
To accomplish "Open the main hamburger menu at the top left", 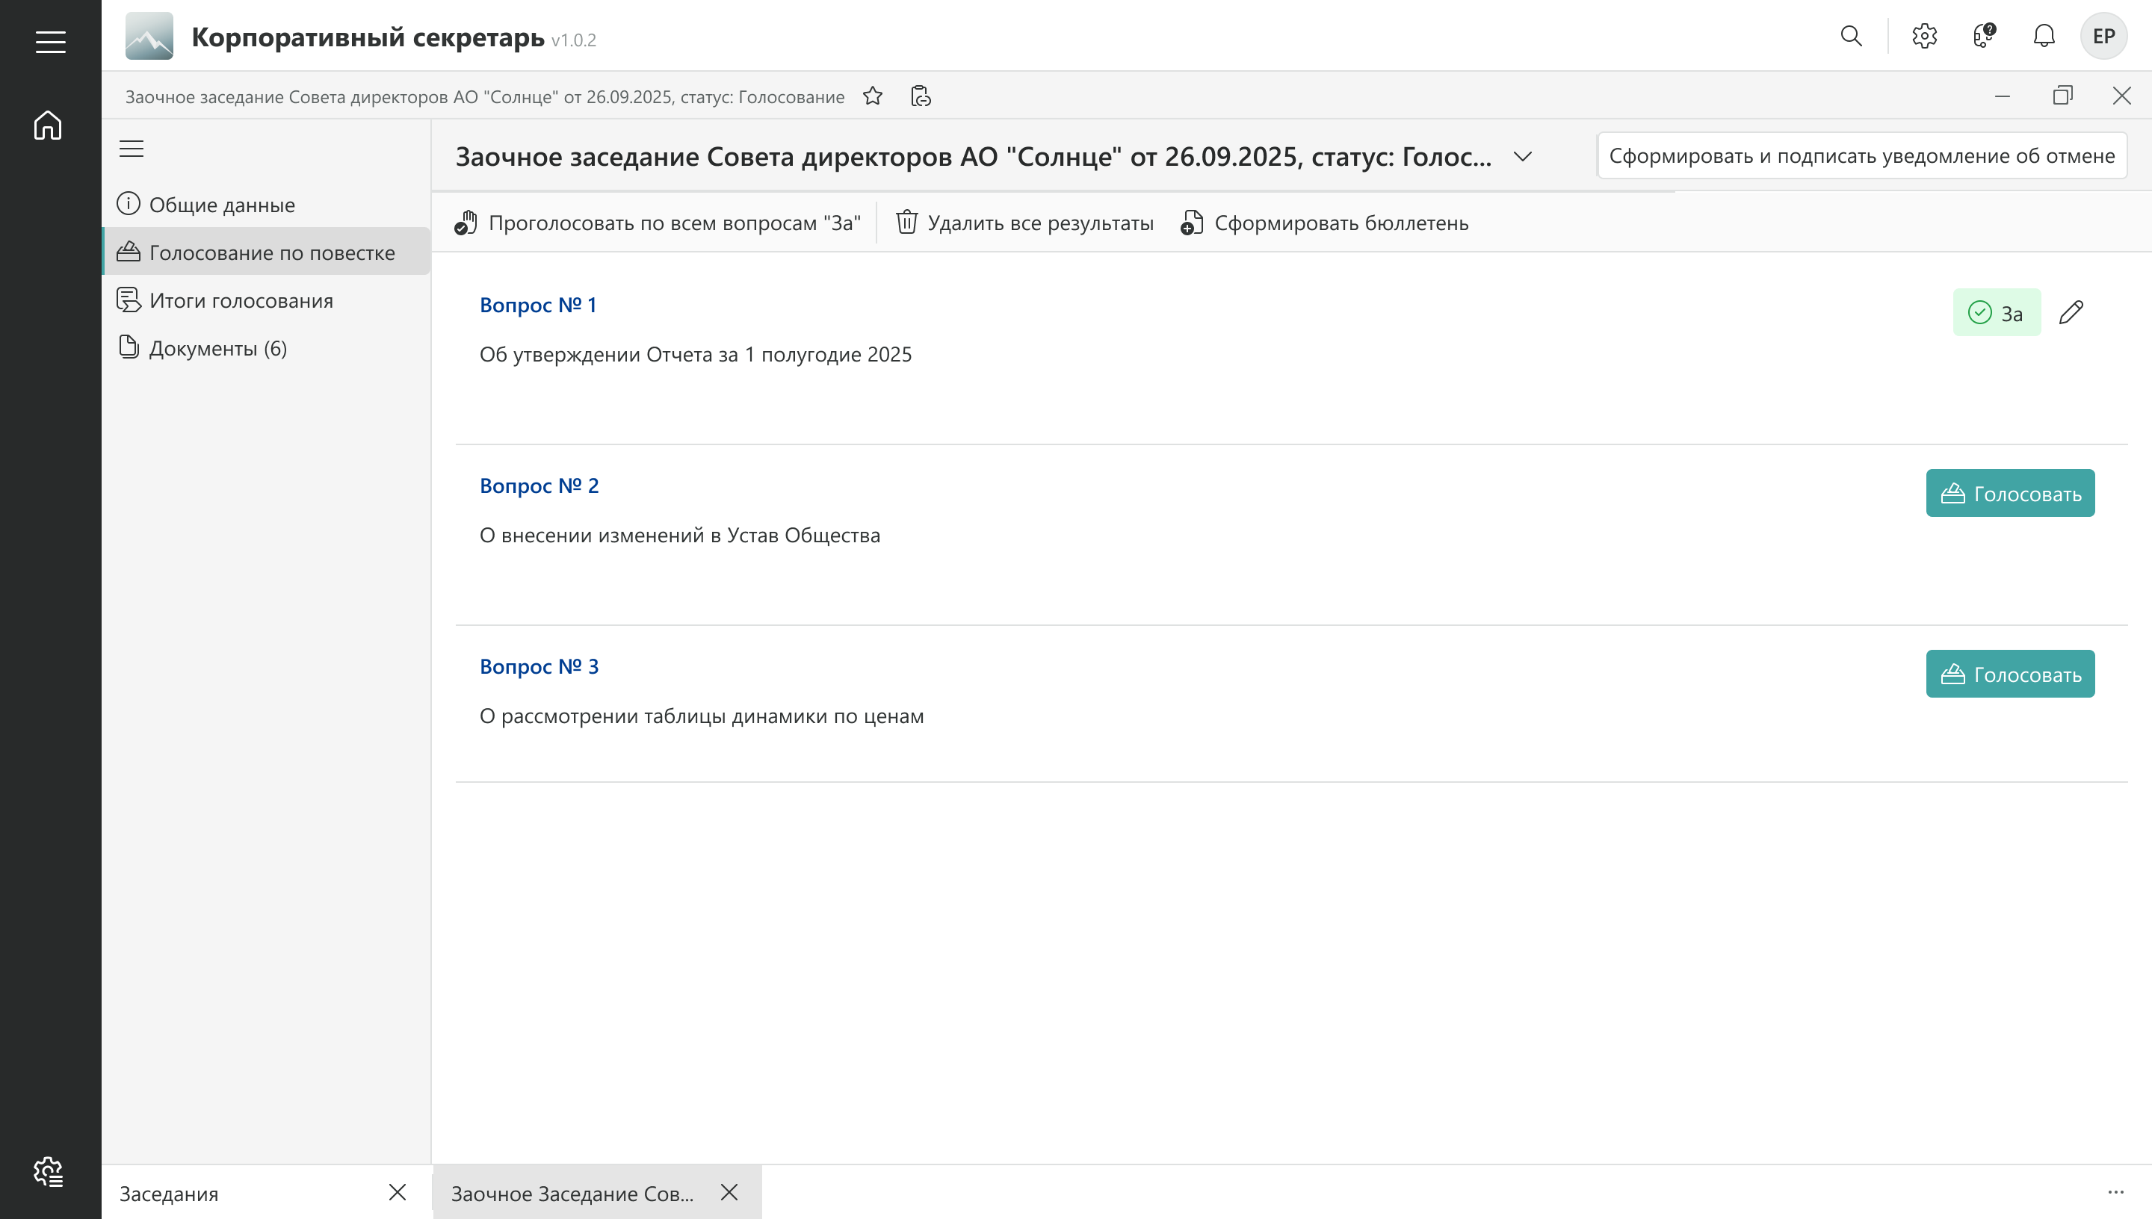I will 50,41.
